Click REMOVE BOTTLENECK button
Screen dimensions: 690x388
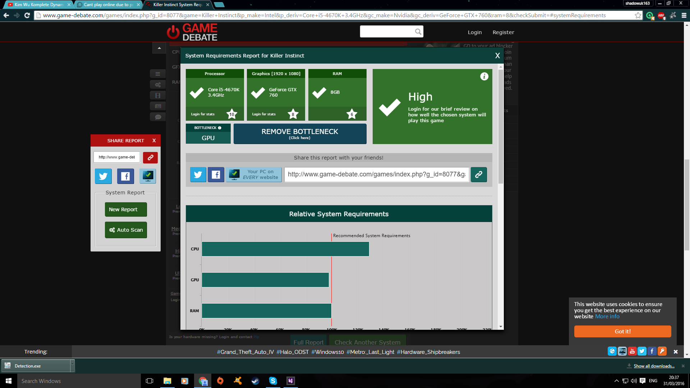click(300, 134)
